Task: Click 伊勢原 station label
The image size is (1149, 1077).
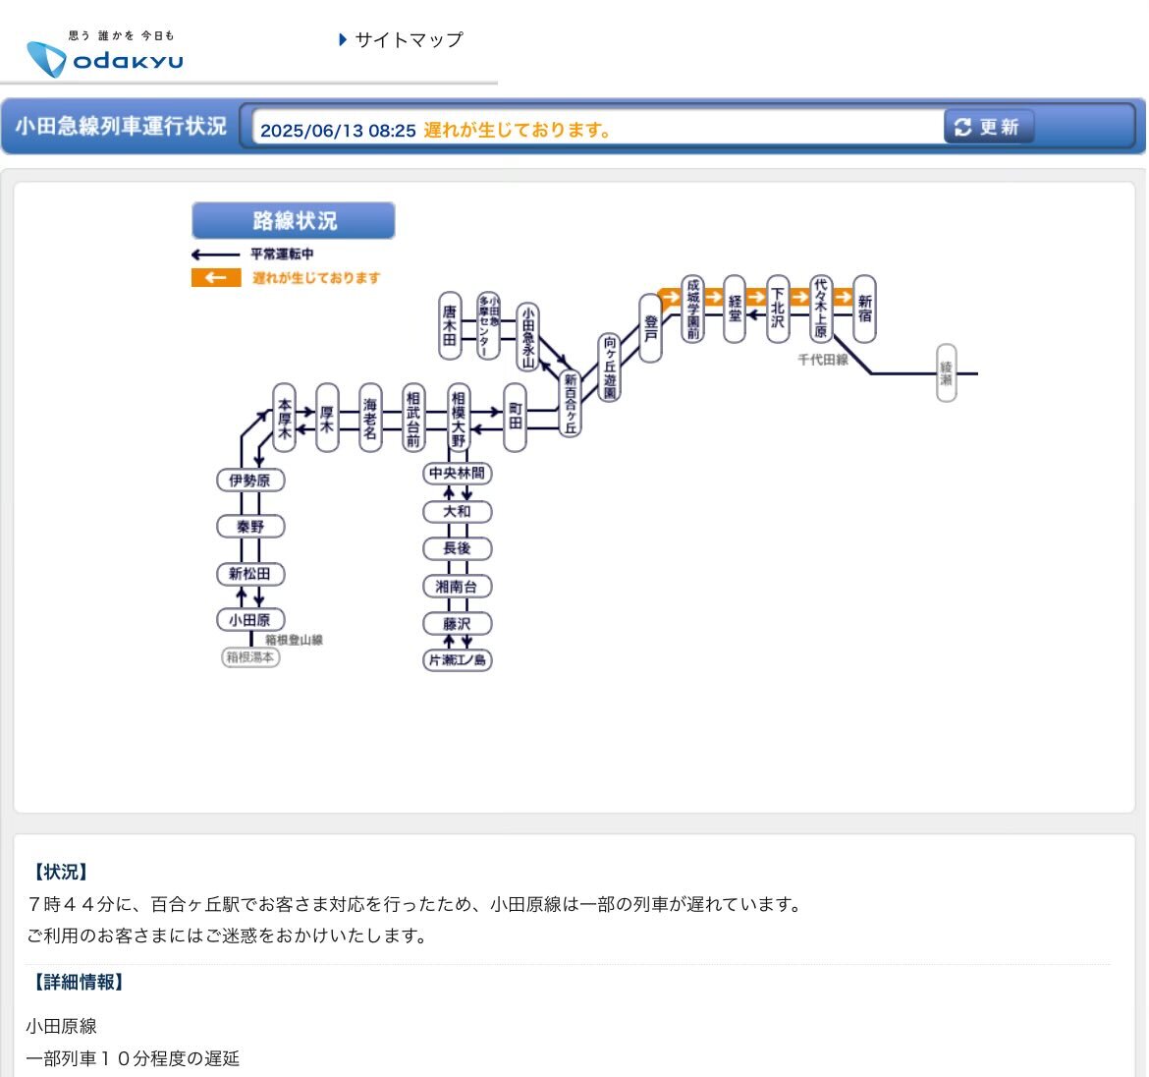Action: tap(250, 481)
